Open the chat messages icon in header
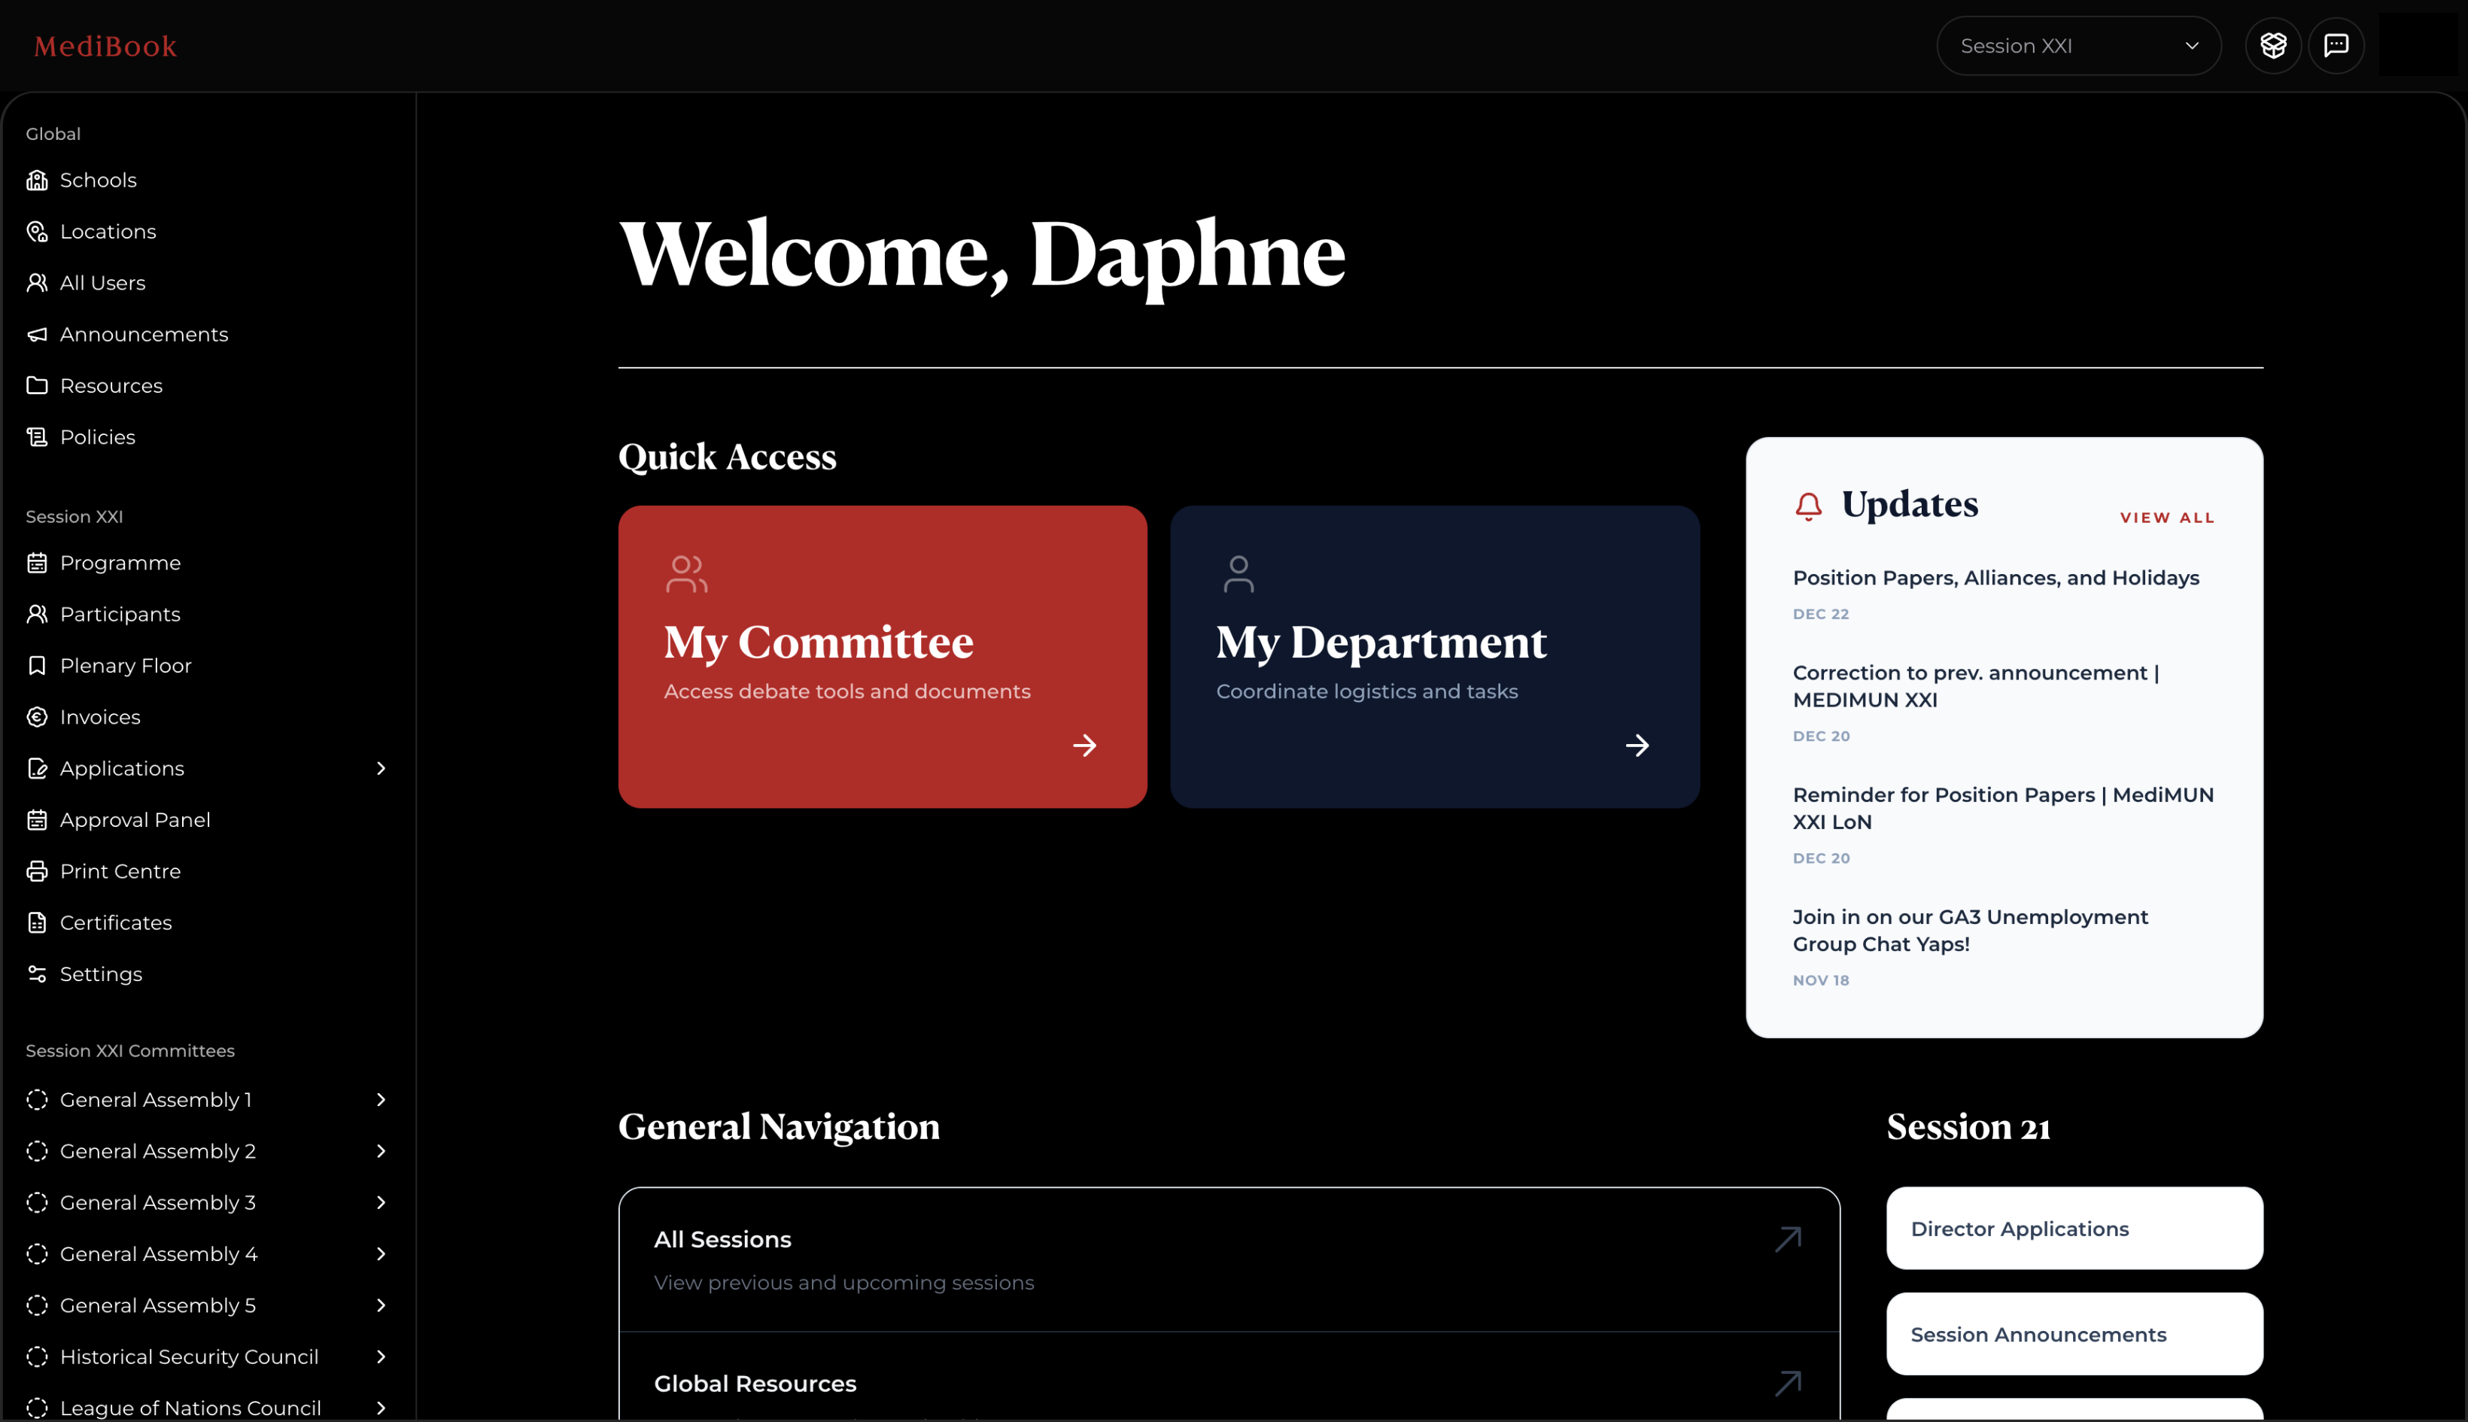 pos(2335,46)
